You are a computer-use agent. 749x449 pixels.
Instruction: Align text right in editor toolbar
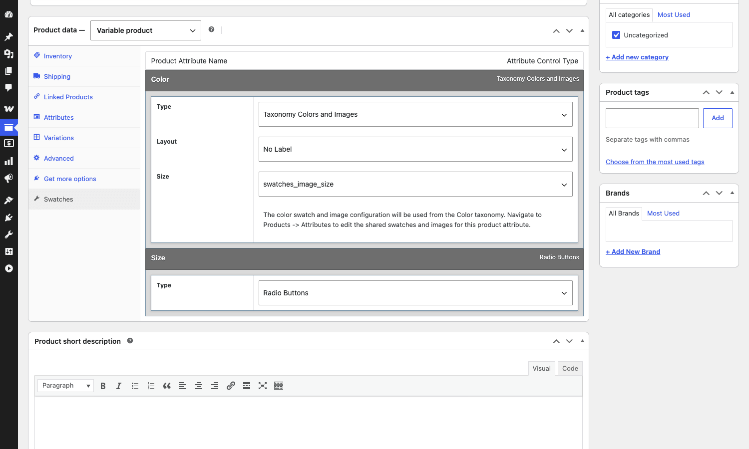tap(215, 386)
